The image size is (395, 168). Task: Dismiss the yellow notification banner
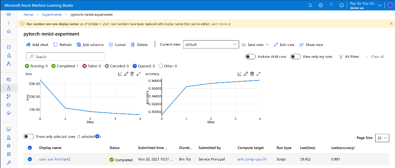(x=391, y=23)
